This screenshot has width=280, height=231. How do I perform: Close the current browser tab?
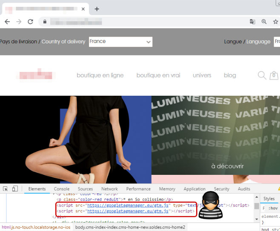tap(83, 9)
